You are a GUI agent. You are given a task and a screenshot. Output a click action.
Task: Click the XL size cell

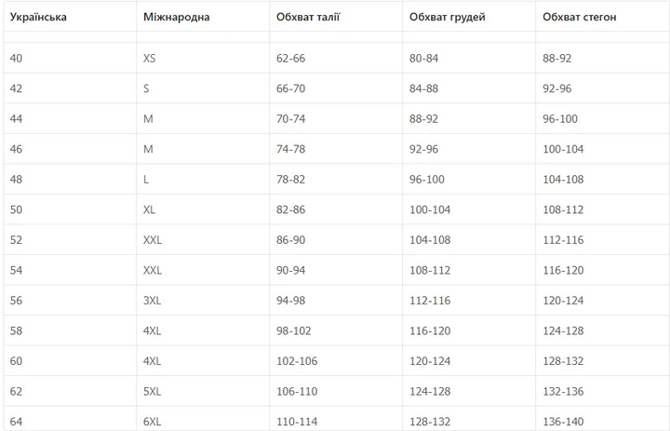pyautogui.click(x=203, y=209)
